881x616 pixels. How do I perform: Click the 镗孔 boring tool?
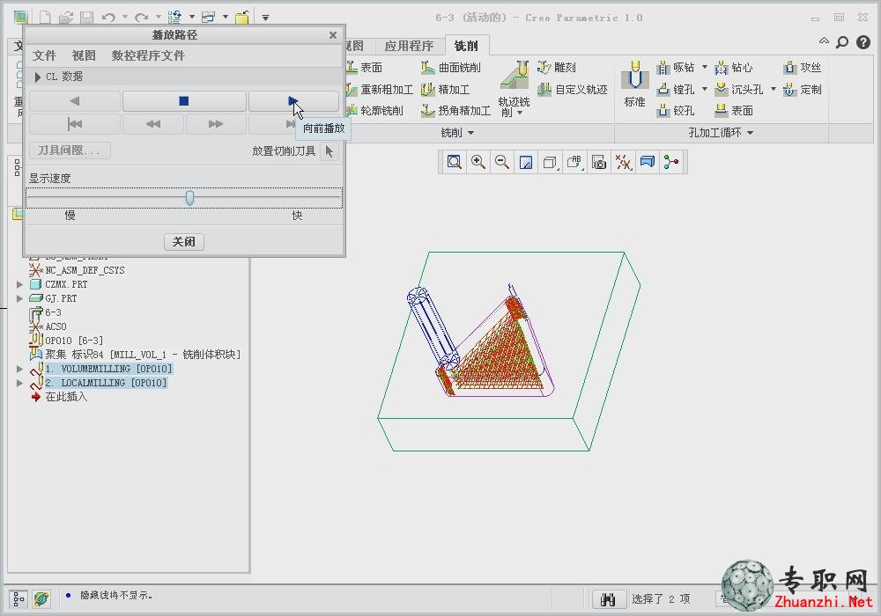[x=676, y=89]
